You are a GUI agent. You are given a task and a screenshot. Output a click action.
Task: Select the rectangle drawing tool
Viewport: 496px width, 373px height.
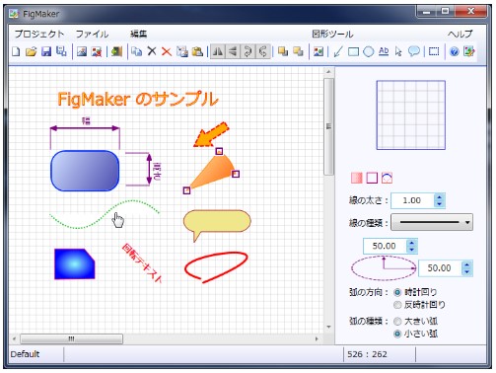[x=353, y=51]
